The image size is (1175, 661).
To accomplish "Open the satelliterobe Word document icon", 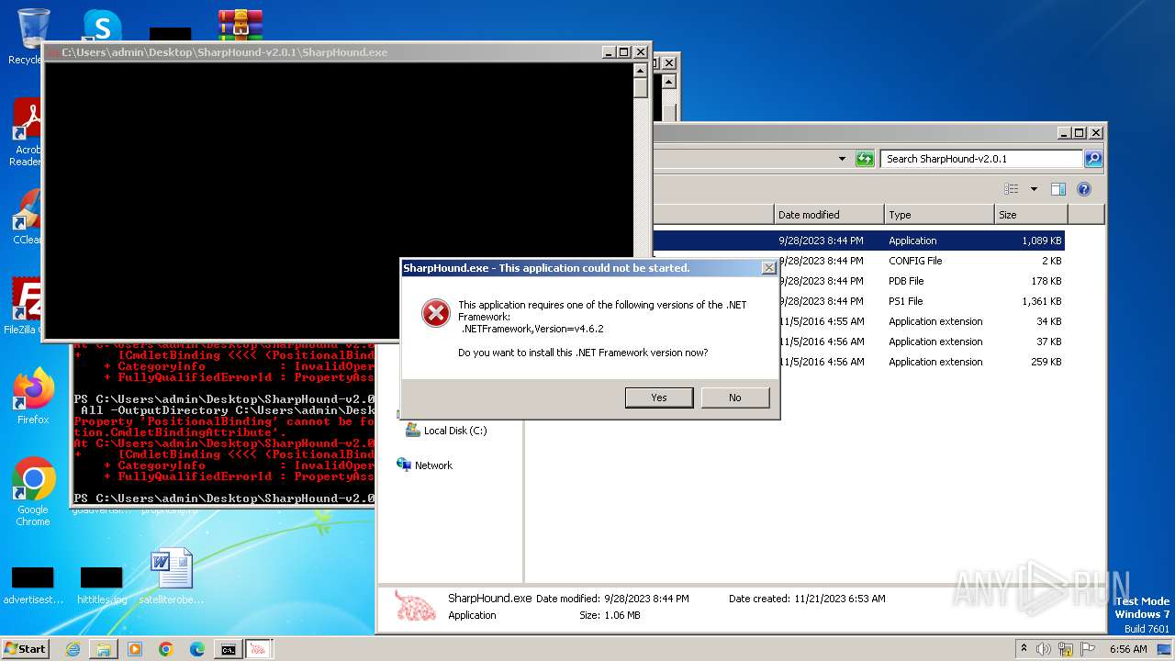I will [x=171, y=577].
